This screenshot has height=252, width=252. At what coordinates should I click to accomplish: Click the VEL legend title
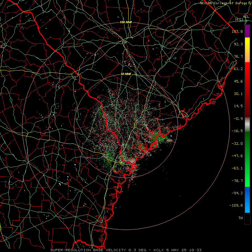(x=246, y=17)
